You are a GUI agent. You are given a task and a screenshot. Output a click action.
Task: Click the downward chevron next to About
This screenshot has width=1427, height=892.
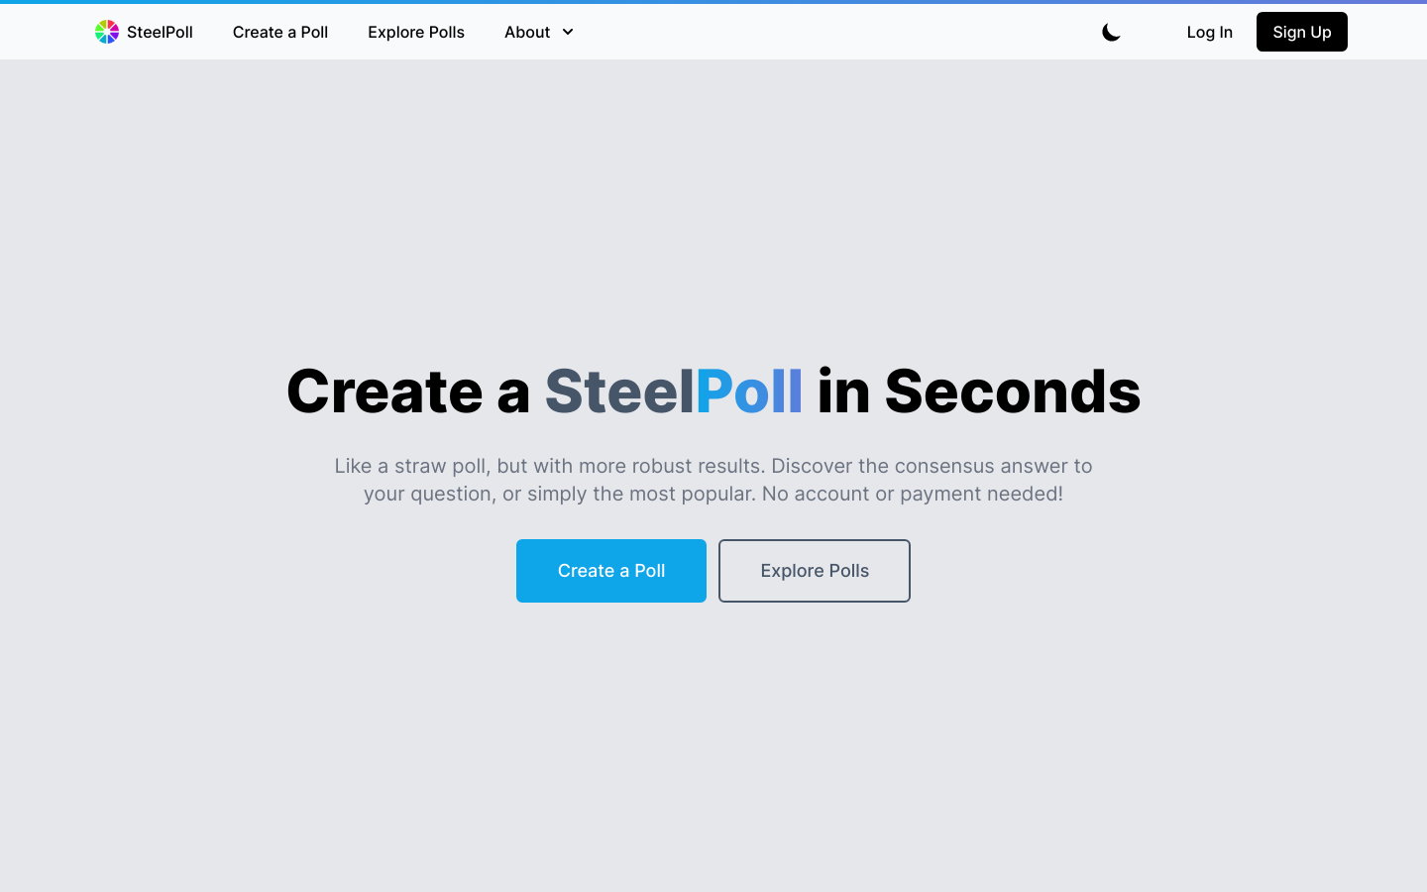[567, 33]
